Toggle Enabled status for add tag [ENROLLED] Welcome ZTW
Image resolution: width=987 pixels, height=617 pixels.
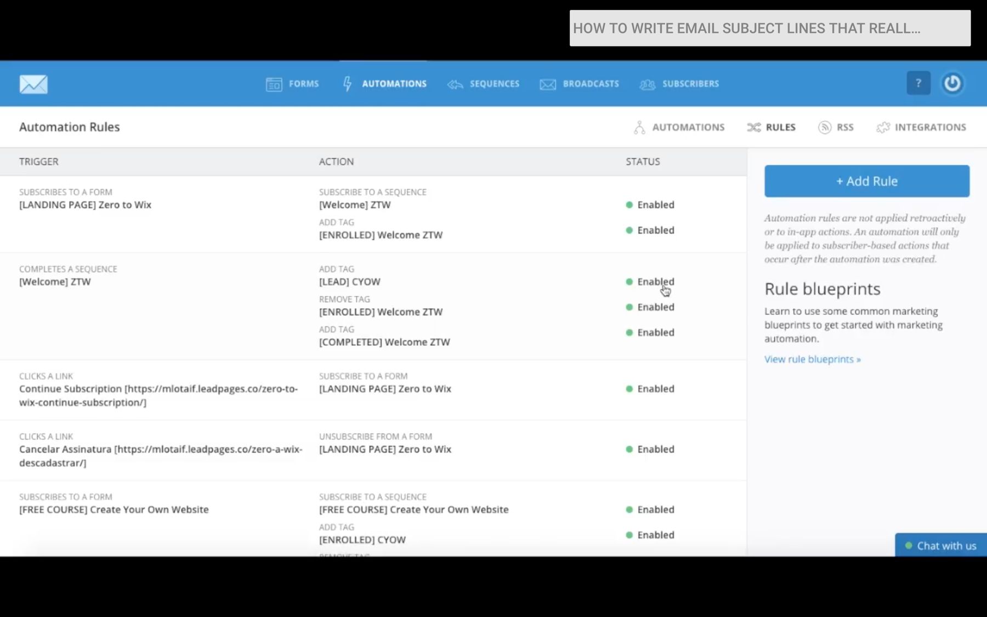[650, 230]
